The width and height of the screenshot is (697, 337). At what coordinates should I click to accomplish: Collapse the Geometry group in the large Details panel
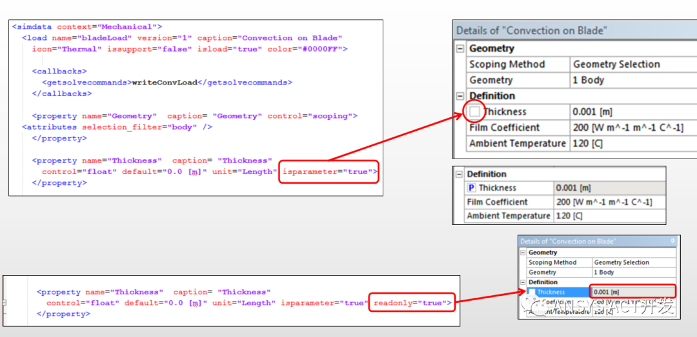point(461,48)
